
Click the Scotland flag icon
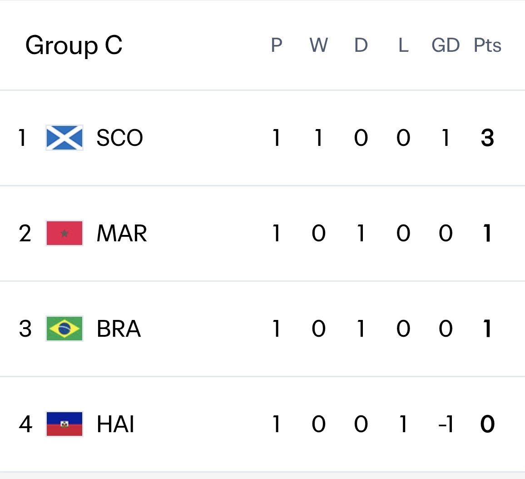[x=64, y=138]
